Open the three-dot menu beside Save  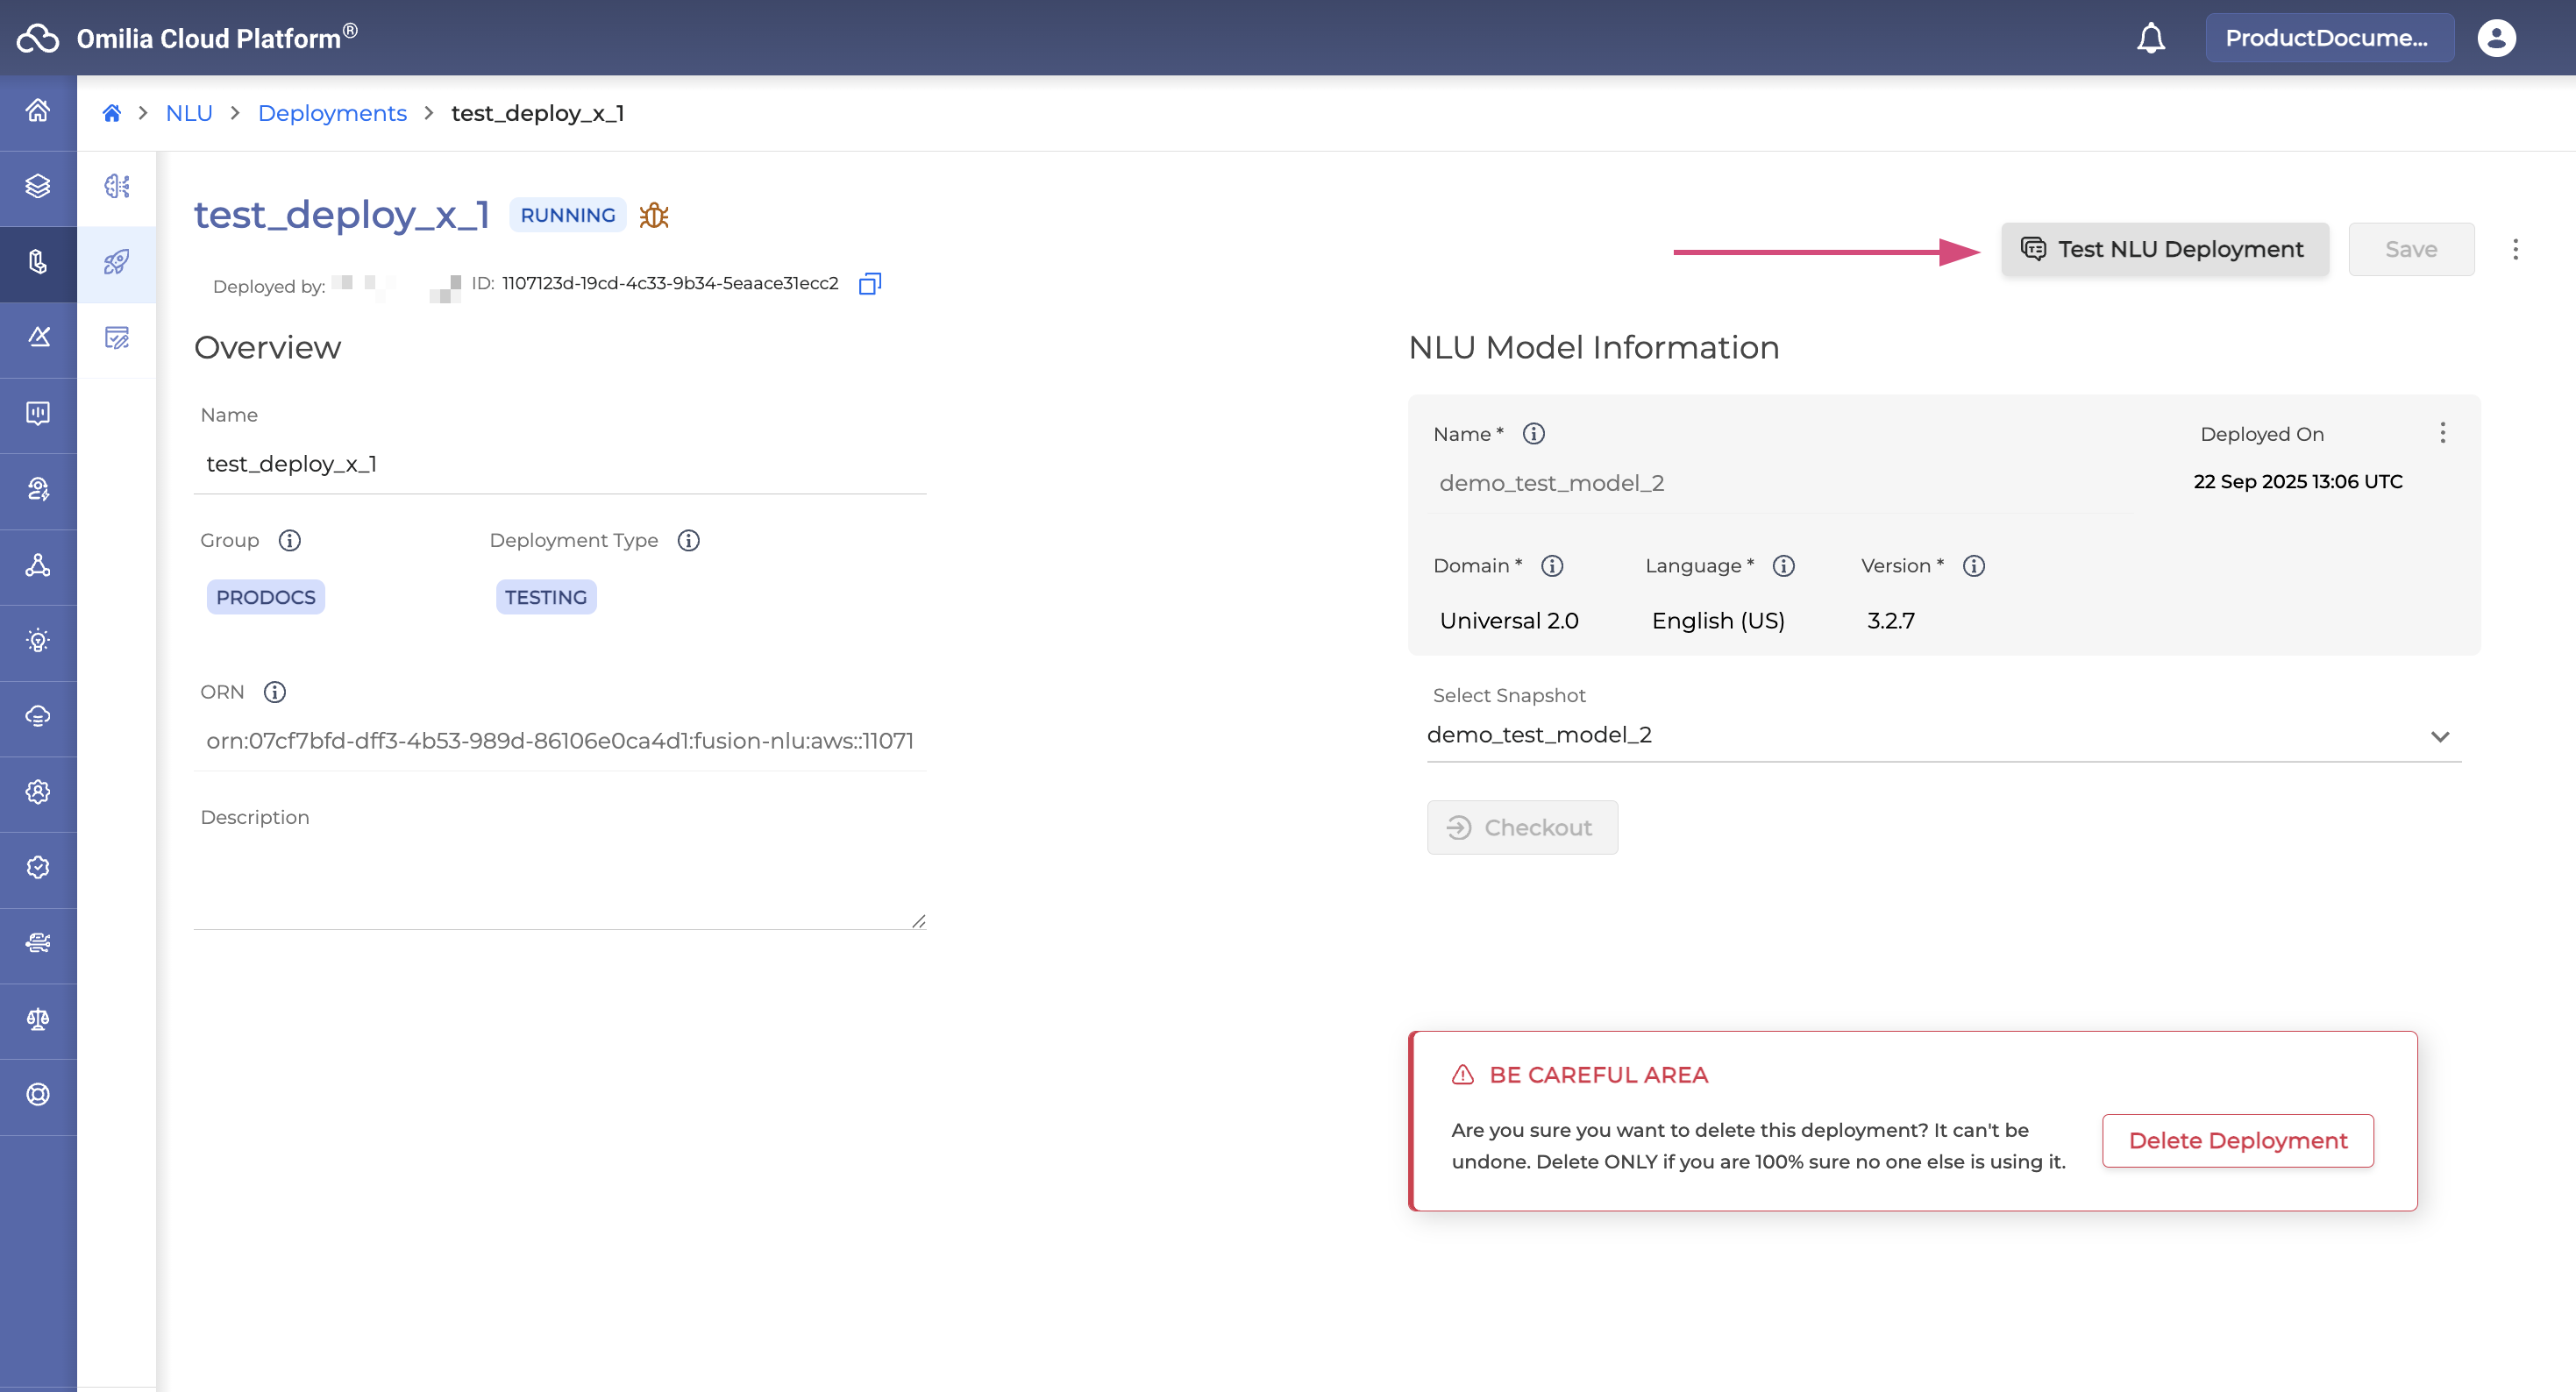2515,249
